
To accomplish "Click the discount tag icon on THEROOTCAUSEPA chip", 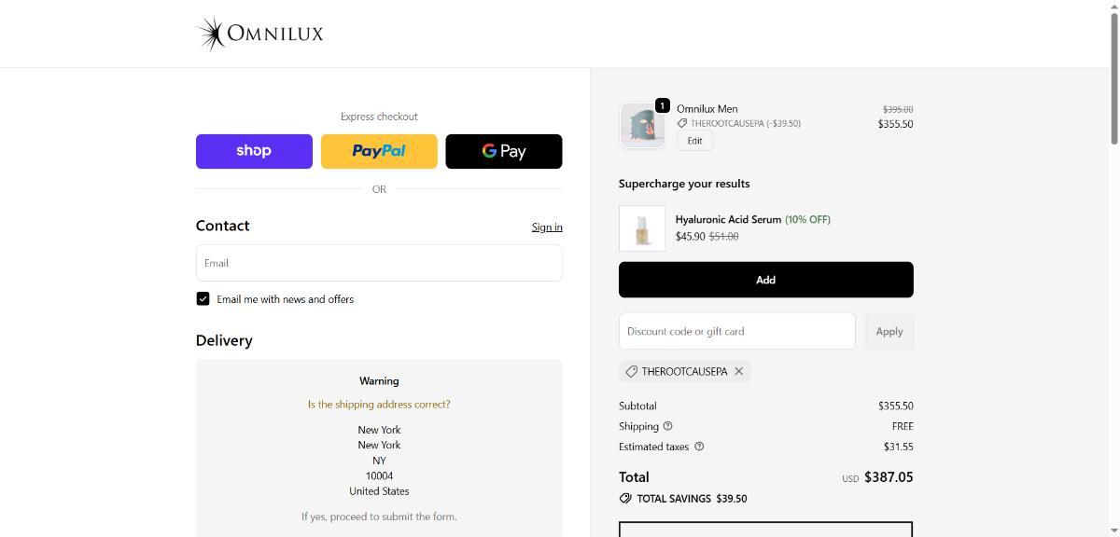I will (x=632, y=371).
